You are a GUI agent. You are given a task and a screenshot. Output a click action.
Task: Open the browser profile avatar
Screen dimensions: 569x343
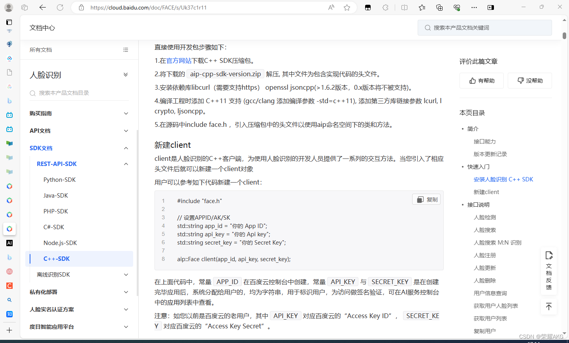9,8
